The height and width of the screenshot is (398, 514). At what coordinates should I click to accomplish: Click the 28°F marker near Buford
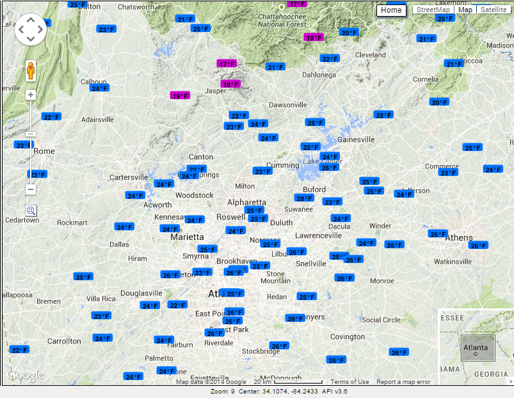(x=303, y=198)
